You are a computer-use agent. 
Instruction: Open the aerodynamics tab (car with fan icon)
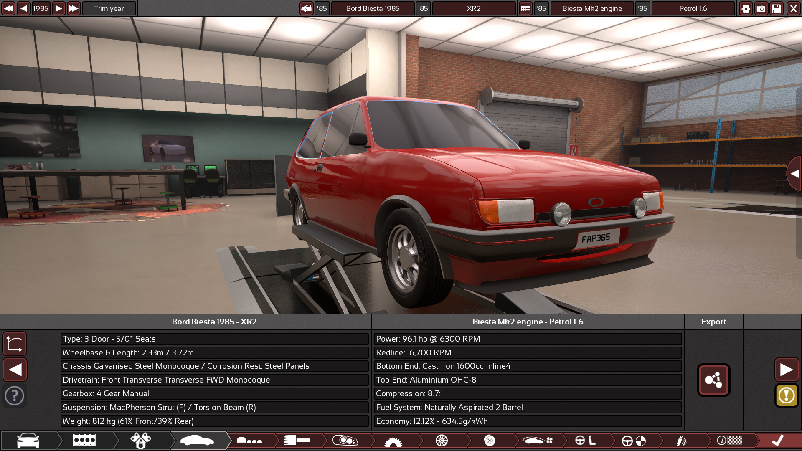(538, 441)
